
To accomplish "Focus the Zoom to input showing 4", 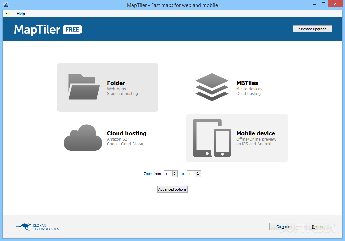I will point(191,174).
